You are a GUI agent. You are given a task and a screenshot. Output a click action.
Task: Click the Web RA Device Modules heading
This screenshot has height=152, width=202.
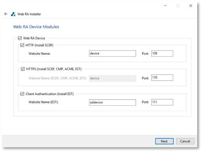[x=36, y=27]
